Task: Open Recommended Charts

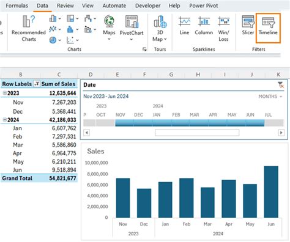Action: point(29,28)
